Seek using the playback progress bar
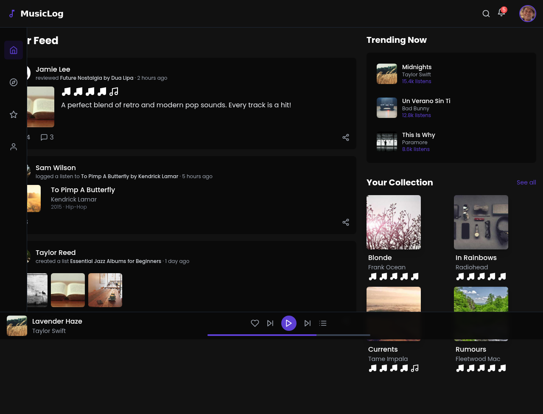Viewport: 543px width, 414px height. pos(289,335)
